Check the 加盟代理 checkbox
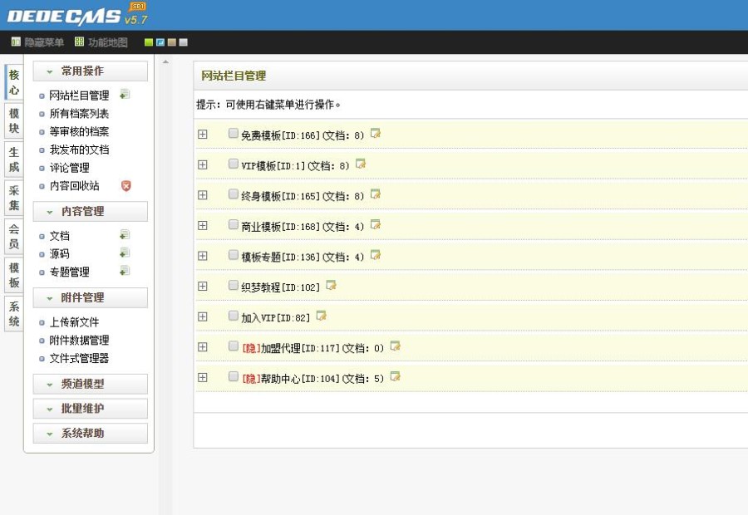The height and width of the screenshot is (515, 748). pos(234,346)
